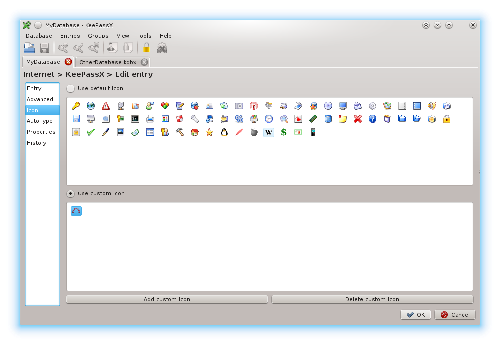Select the yellow star icon
The image size is (500, 345).
pos(209,132)
